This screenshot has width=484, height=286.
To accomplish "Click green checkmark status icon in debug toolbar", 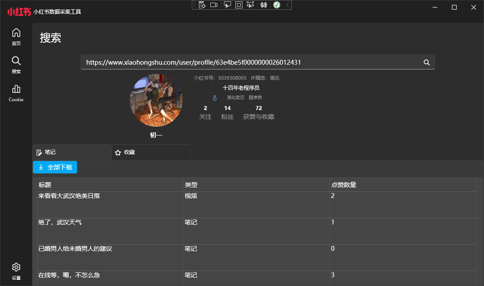I will coord(277,5).
